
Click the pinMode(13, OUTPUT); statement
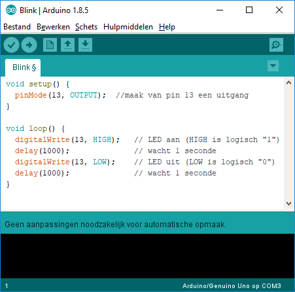60,96
